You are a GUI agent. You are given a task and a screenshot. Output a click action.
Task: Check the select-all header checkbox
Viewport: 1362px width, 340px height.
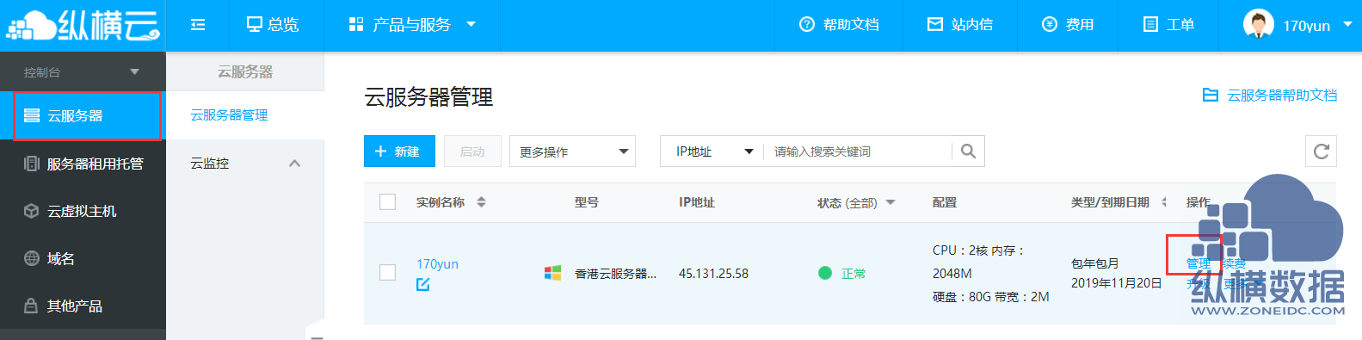coord(388,201)
